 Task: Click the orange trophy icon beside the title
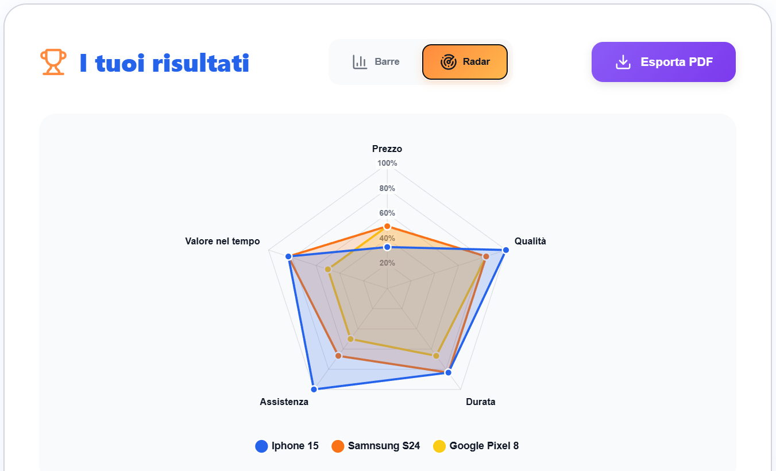pyautogui.click(x=53, y=61)
